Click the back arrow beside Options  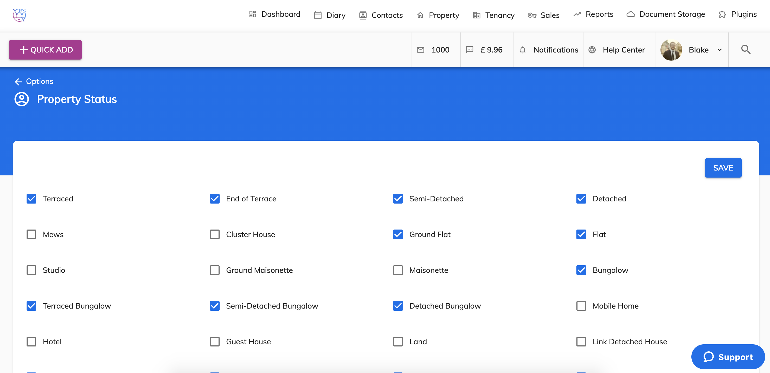18,81
